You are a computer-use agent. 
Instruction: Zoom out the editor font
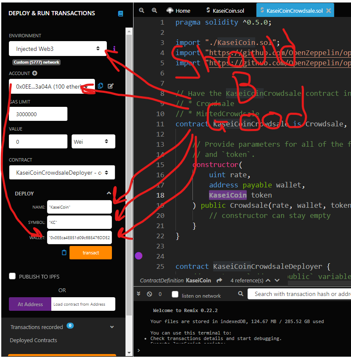pos(142,11)
